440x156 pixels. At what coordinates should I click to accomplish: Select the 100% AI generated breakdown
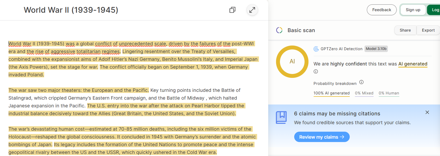point(331,93)
